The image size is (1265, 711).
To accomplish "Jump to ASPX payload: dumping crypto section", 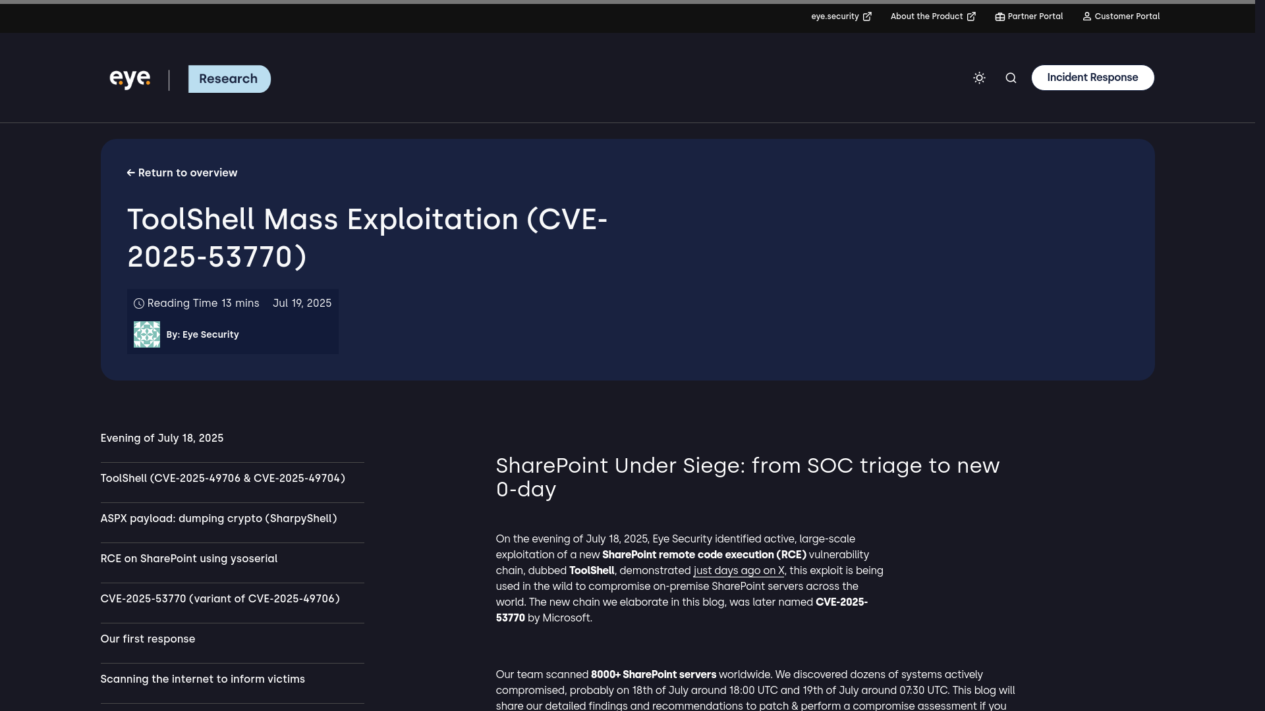I will [219, 519].
